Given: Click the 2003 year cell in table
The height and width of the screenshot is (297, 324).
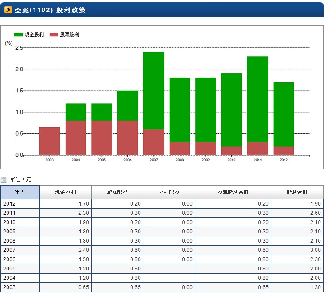Looking at the screenshot, I should tap(20, 287).
